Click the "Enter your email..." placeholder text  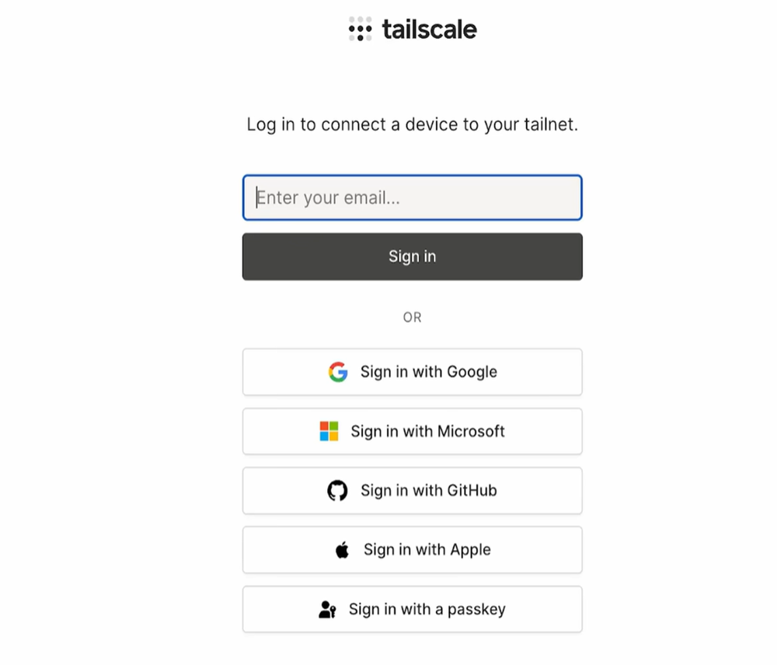(329, 197)
